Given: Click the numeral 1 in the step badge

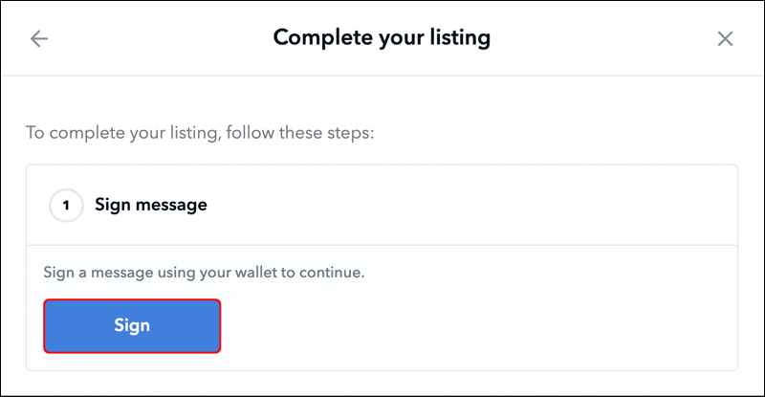Looking at the screenshot, I should click(x=66, y=204).
